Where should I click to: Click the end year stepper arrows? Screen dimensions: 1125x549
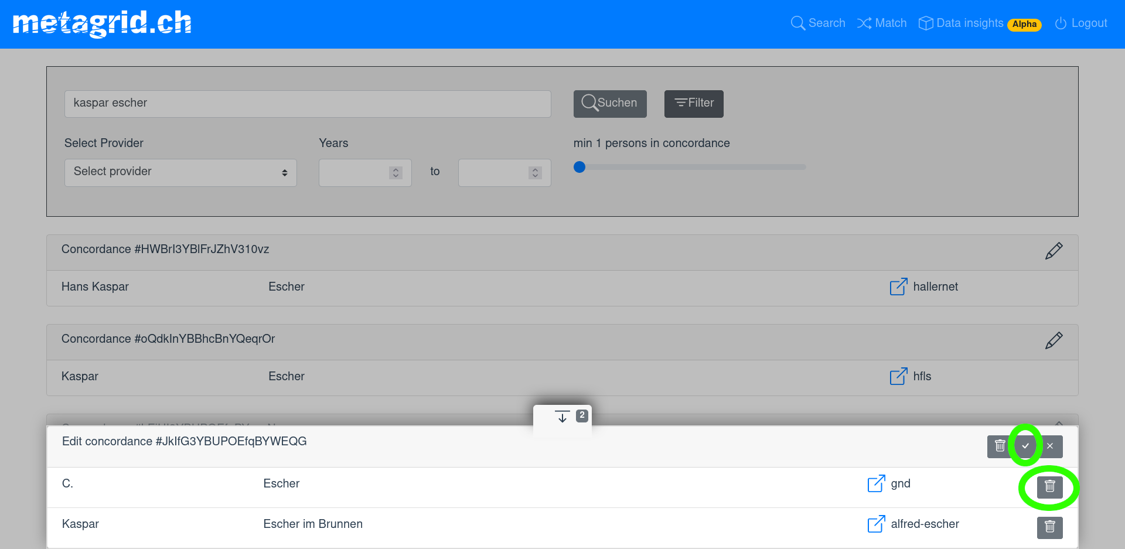click(x=535, y=173)
